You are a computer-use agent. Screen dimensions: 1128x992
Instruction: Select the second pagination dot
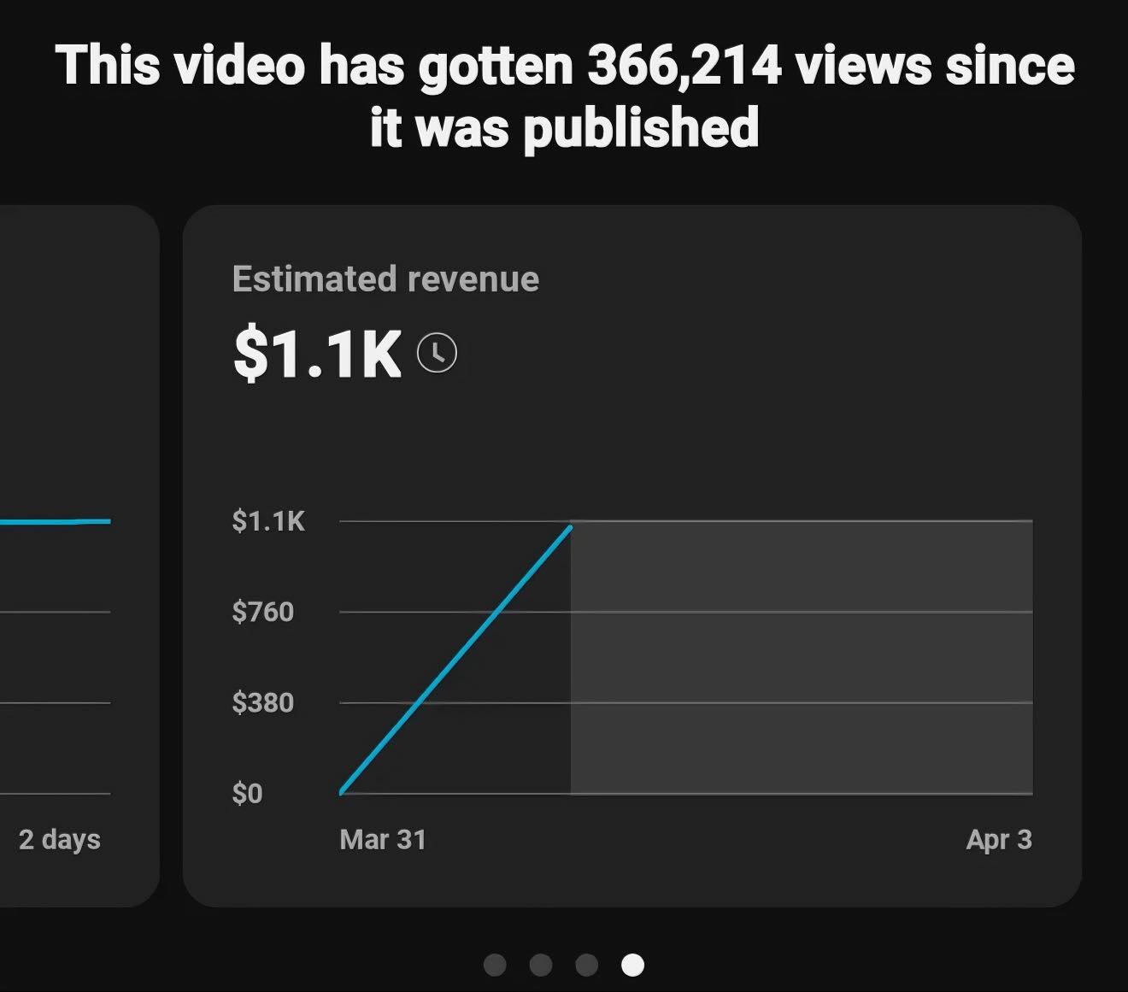[541, 965]
